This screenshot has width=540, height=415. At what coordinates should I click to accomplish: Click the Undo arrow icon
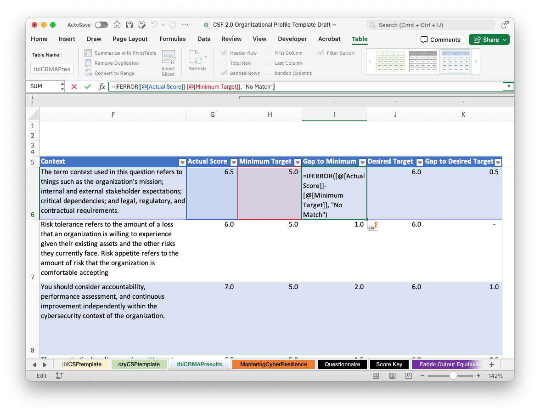tap(154, 25)
